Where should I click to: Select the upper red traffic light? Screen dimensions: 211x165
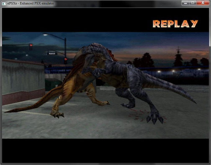click(x=31, y=47)
